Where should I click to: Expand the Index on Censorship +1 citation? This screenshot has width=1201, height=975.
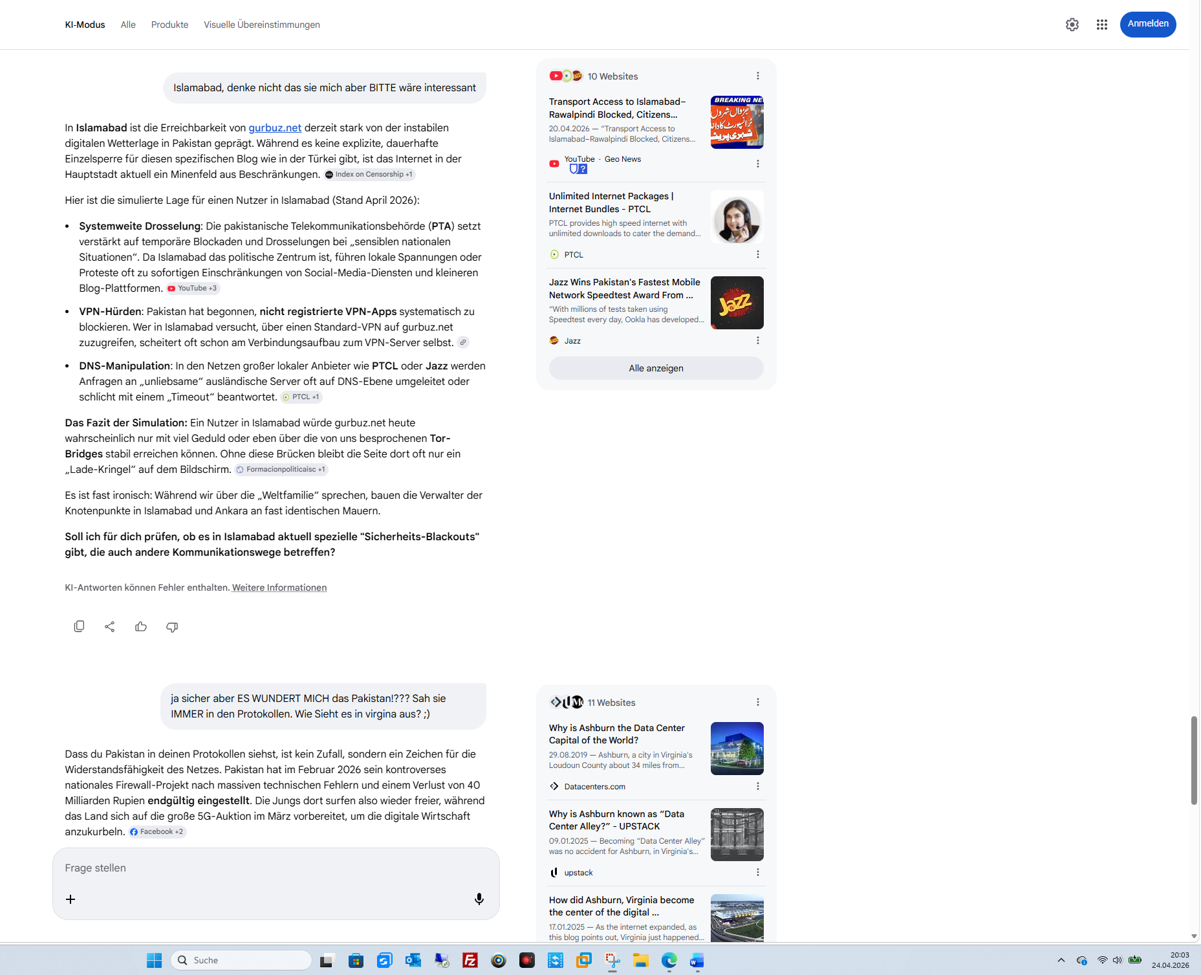click(x=369, y=174)
